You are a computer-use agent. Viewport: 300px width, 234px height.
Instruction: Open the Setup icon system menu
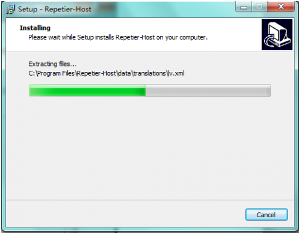tap(10, 9)
